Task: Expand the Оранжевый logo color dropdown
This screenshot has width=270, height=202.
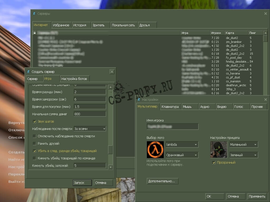Action: [182, 155]
